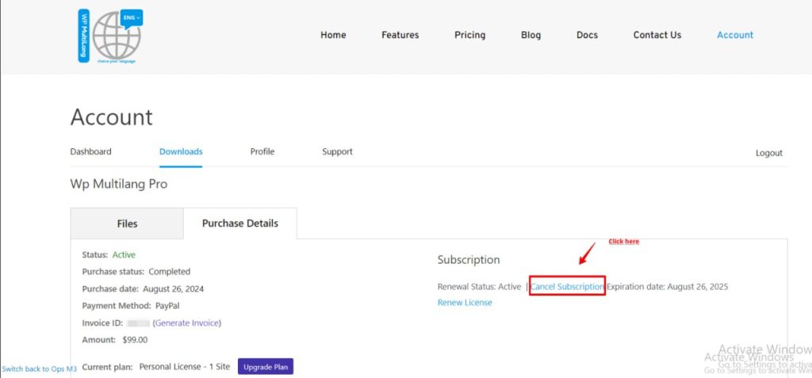Click the purchase date August 26, 2024

pyautogui.click(x=173, y=288)
